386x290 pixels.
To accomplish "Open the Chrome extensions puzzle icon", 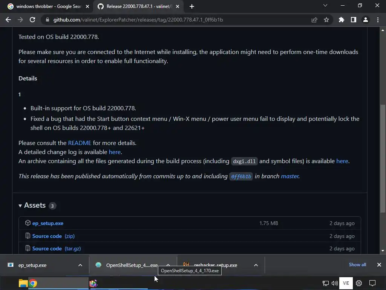I will pyautogui.click(x=342, y=20).
